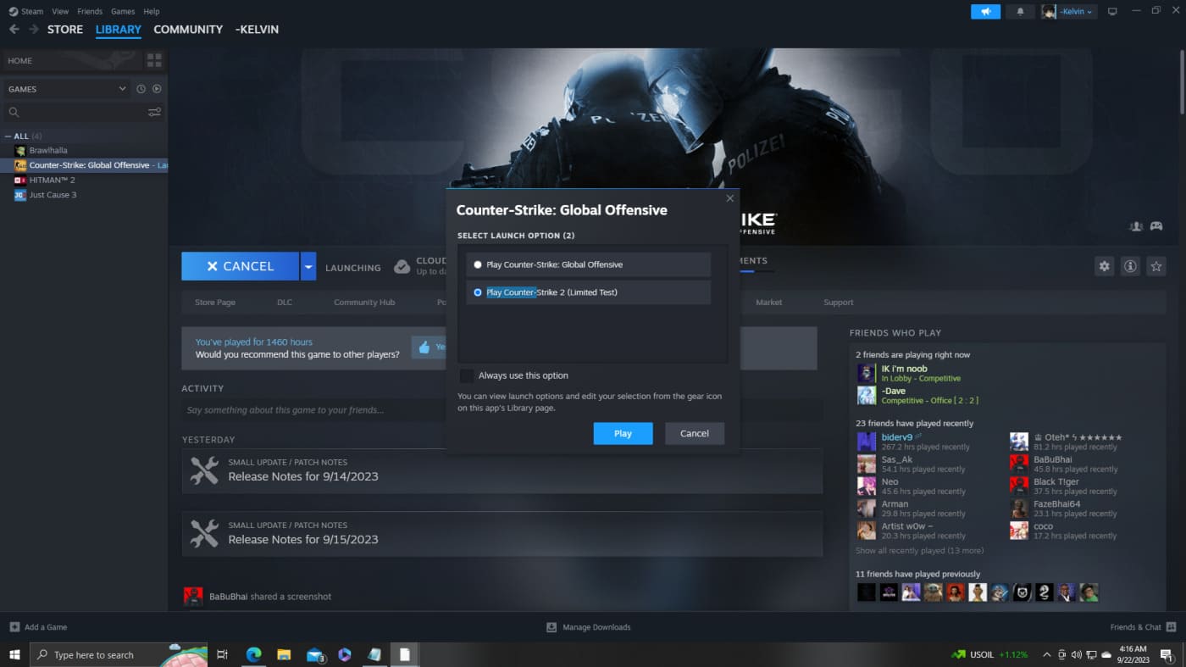The height and width of the screenshot is (667, 1186).
Task: Open the Support link
Action: (839, 303)
